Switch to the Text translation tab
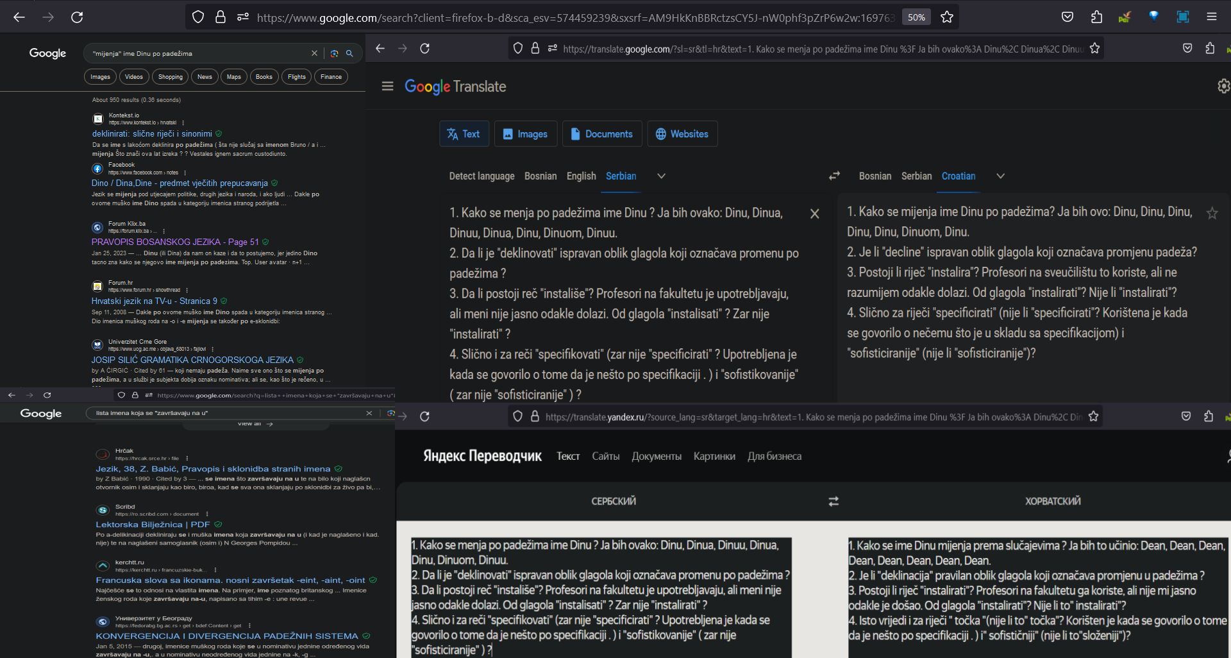1231x658 pixels. point(464,134)
